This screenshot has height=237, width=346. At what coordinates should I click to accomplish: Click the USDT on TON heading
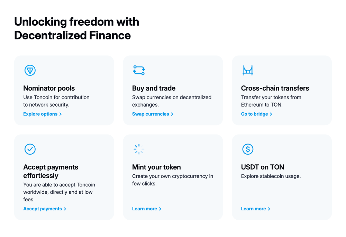point(263,167)
